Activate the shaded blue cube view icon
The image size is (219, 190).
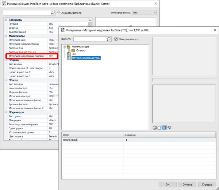[x=164, y=128]
